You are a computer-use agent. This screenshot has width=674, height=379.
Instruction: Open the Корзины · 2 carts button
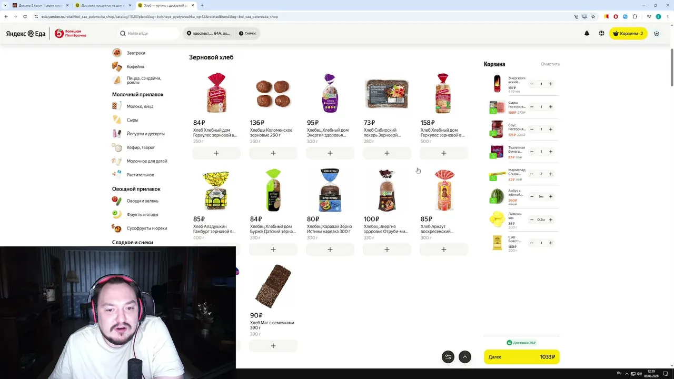coord(628,33)
